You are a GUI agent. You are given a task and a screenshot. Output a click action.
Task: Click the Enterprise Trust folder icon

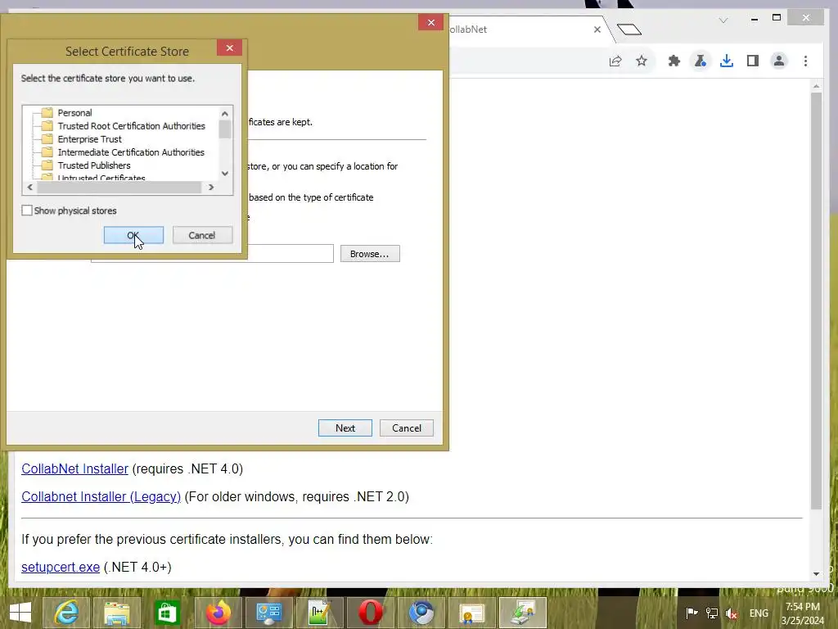47,139
